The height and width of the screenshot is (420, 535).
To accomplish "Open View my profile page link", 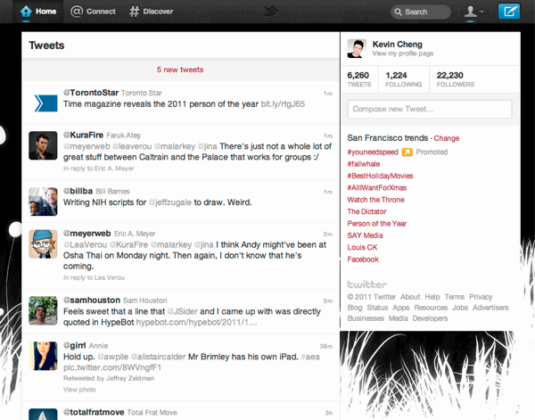I will [x=403, y=54].
